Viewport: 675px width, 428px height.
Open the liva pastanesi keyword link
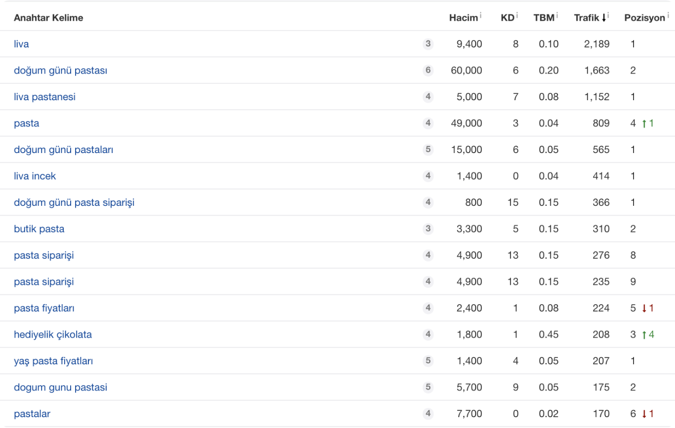coord(44,97)
